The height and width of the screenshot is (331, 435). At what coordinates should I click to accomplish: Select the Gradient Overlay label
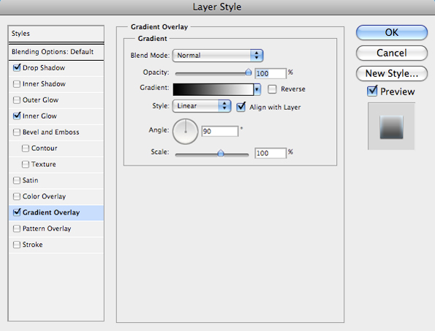[x=51, y=212]
